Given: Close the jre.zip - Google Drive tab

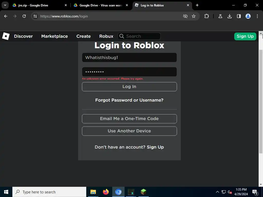Looking at the screenshot, I should point(66,5).
